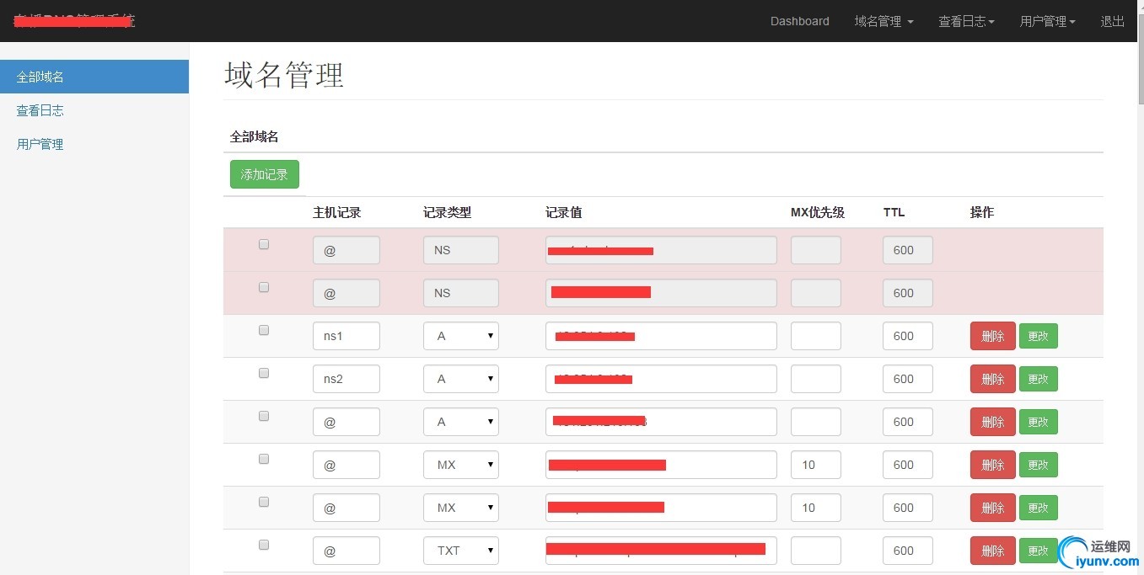Open the TXT record type dropdown

461,551
